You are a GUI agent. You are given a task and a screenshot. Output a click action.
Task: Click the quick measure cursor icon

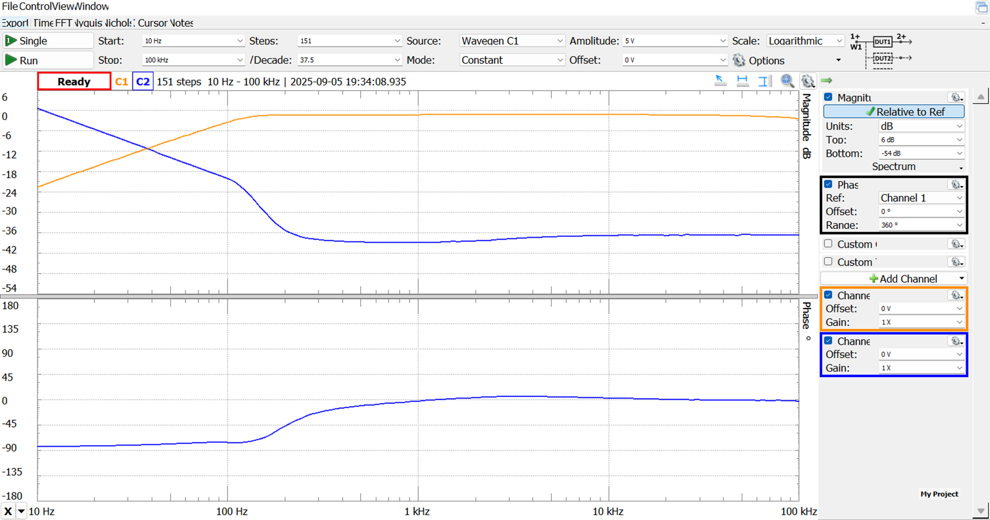[720, 81]
